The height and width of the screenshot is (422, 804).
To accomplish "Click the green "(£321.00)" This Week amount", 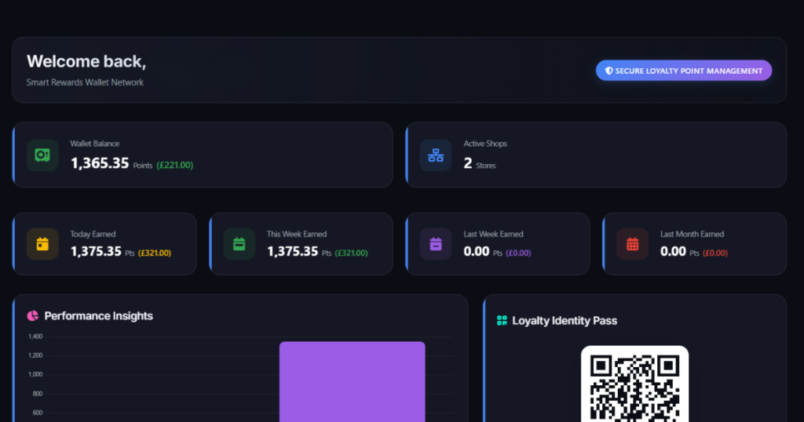I will coord(351,253).
